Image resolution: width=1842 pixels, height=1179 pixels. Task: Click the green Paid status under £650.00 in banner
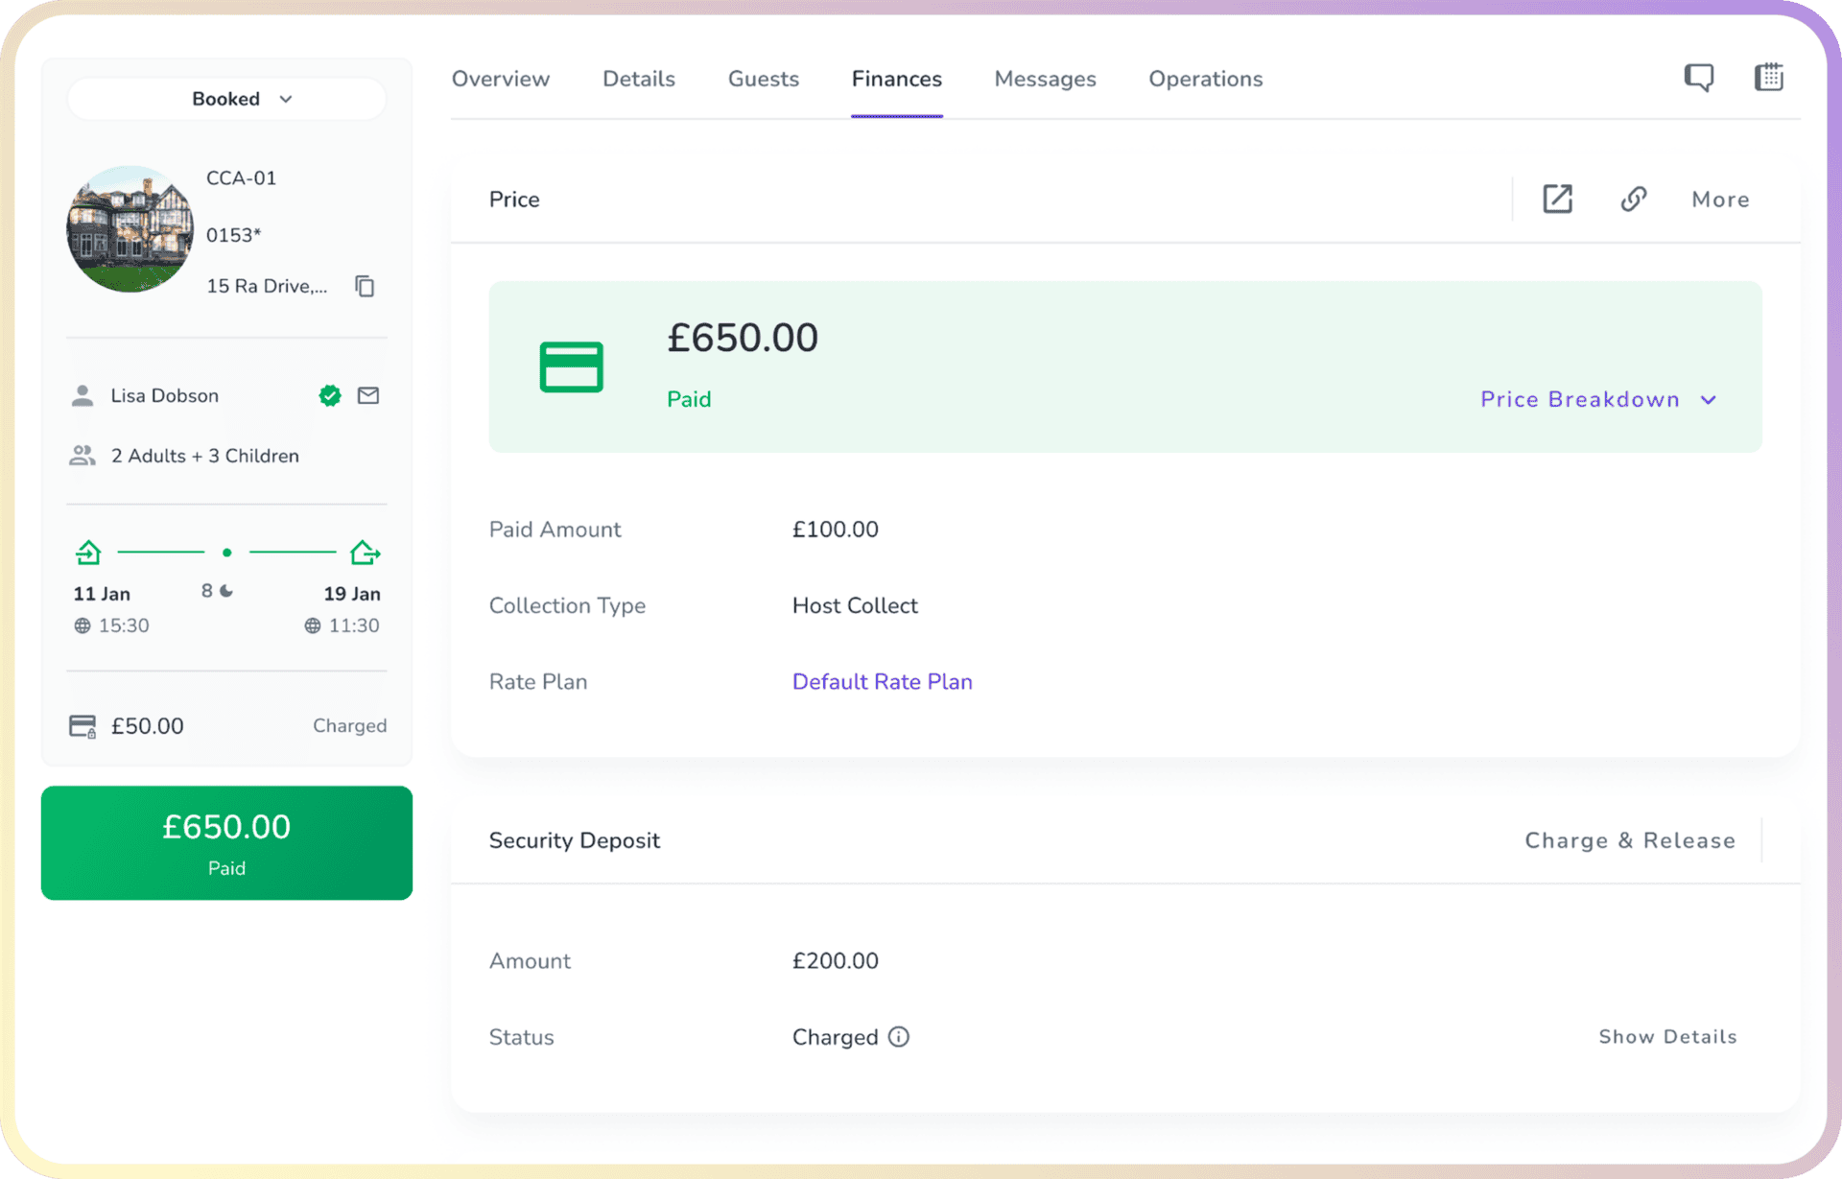689,399
